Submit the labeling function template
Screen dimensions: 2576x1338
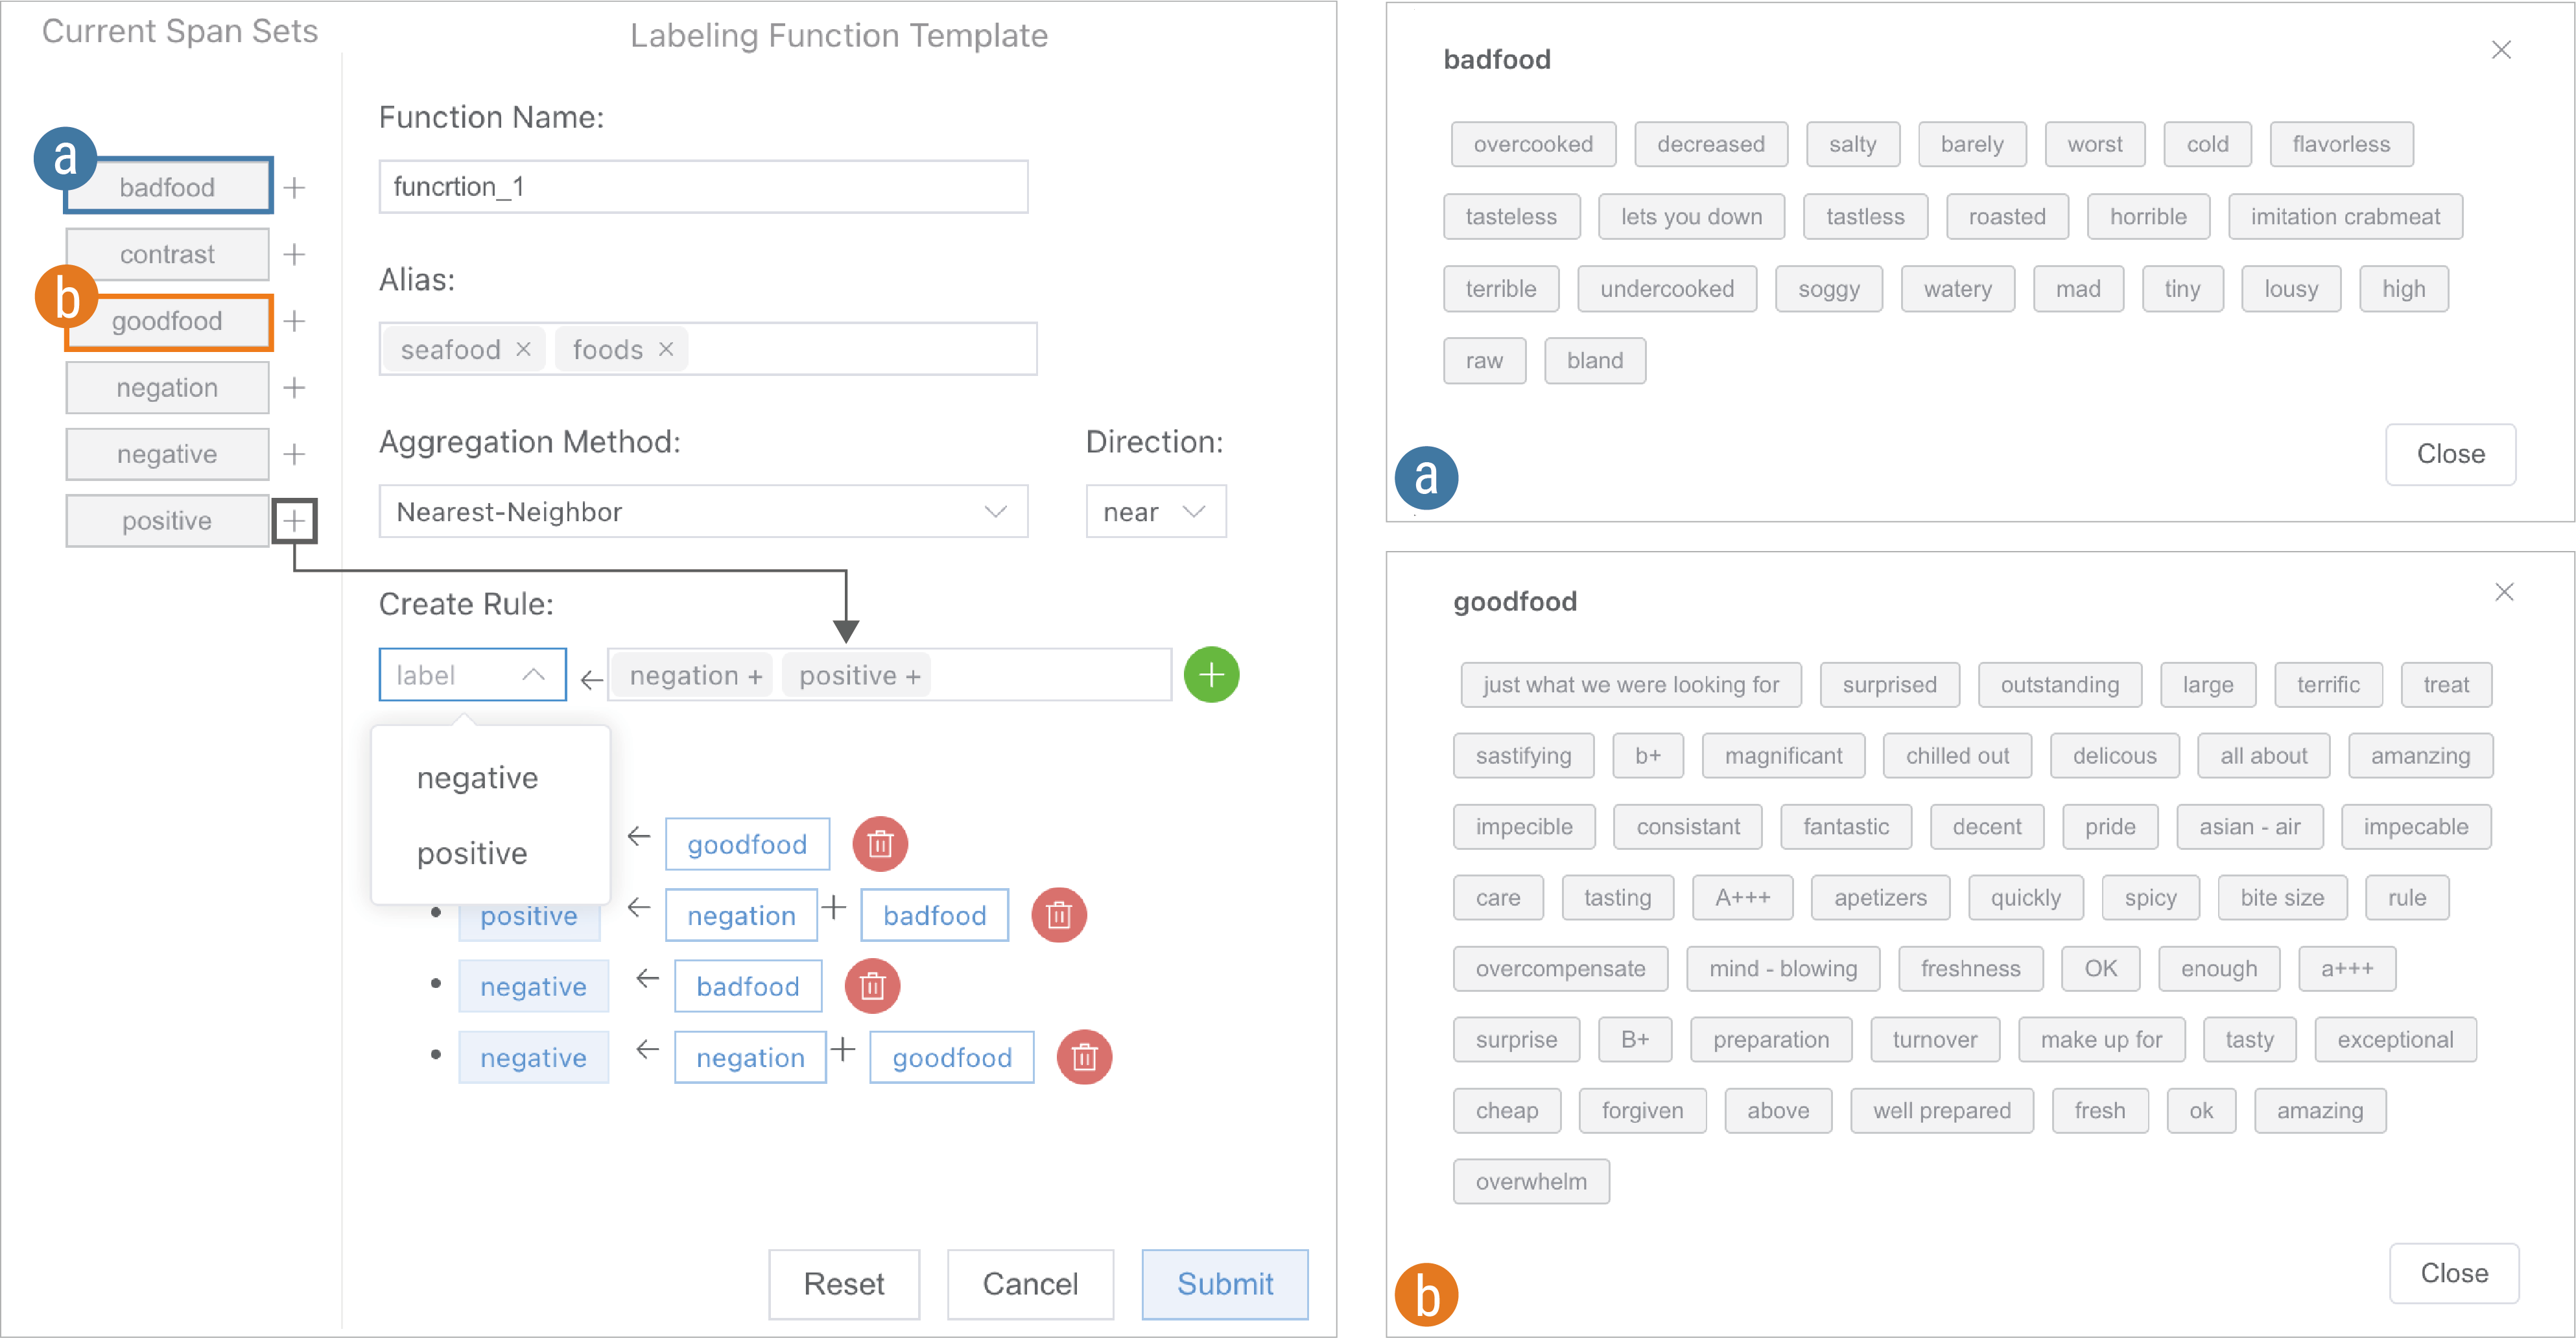(1224, 1283)
